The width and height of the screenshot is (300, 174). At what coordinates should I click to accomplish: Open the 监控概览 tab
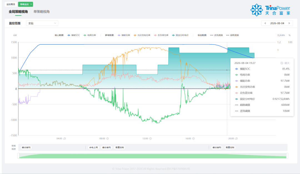click(11, 4)
